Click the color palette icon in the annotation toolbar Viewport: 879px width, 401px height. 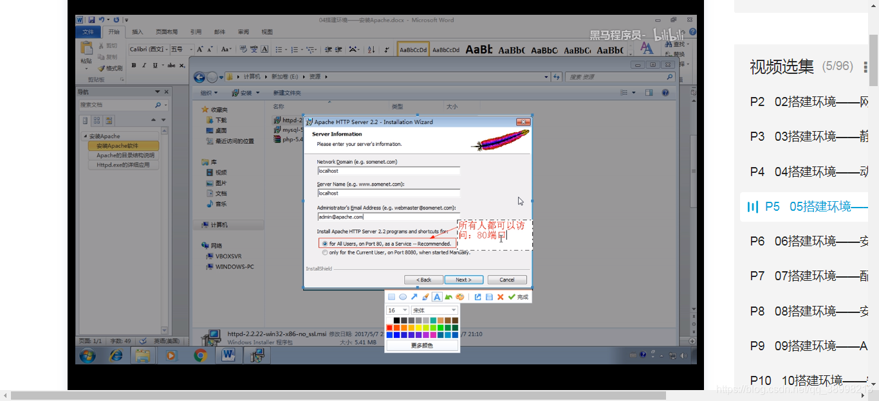coord(459,297)
